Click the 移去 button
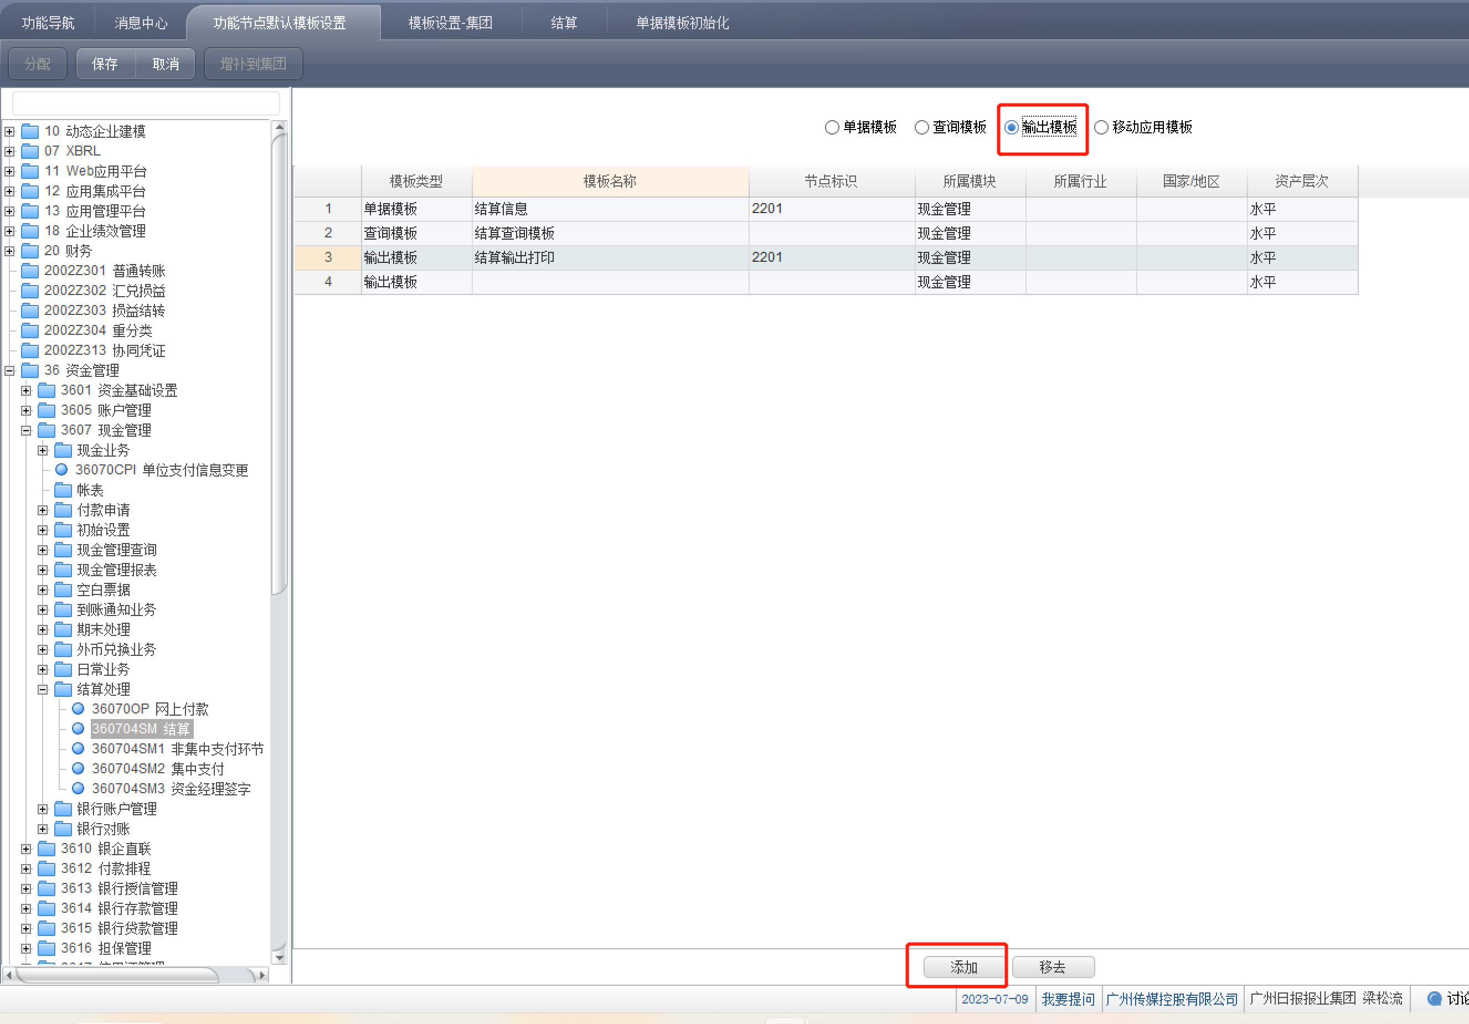 point(1053,966)
